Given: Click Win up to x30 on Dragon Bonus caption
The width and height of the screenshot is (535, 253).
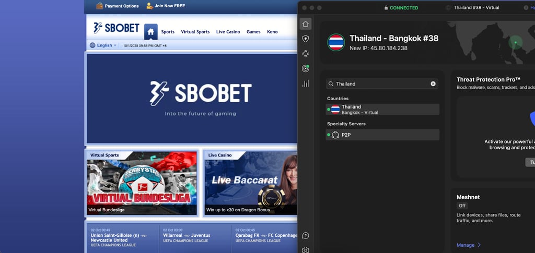Looking at the screenshot, I should coord(238,210).
